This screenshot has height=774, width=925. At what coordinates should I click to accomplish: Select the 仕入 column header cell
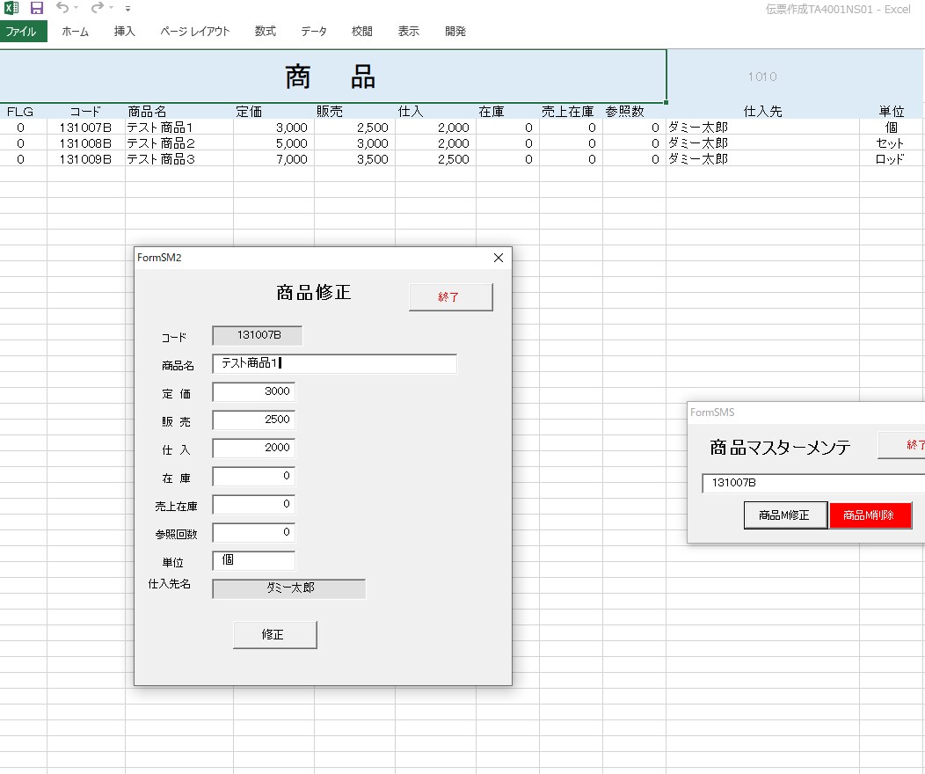click(x=435, y=112)
